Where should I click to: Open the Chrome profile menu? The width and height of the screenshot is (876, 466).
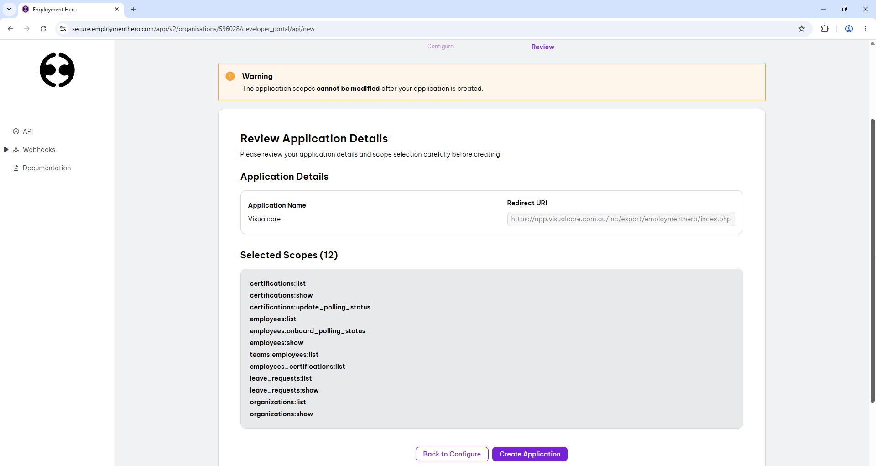point(849,29)
